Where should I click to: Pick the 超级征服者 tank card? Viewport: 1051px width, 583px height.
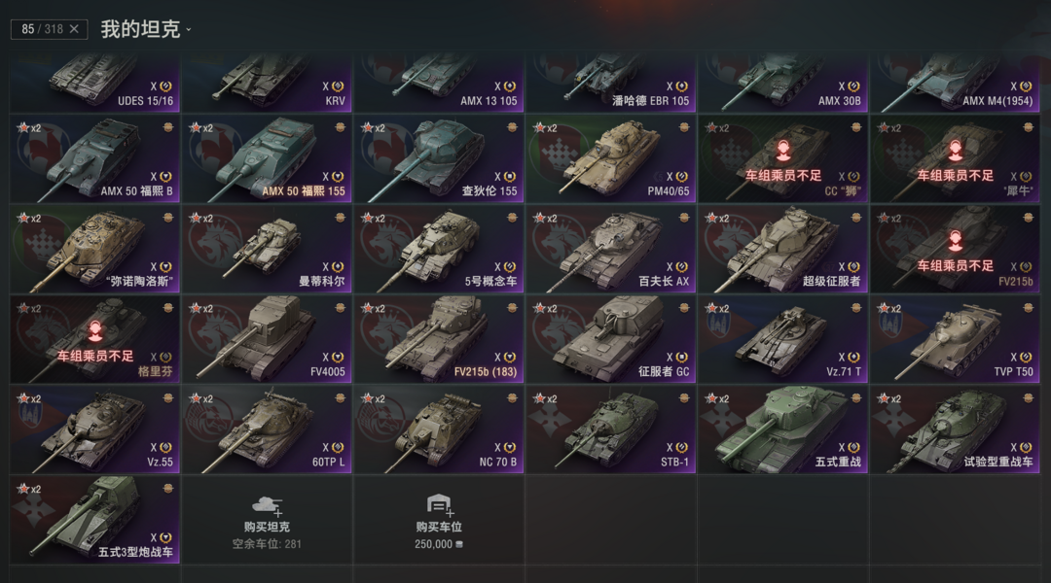click(782, 249)
